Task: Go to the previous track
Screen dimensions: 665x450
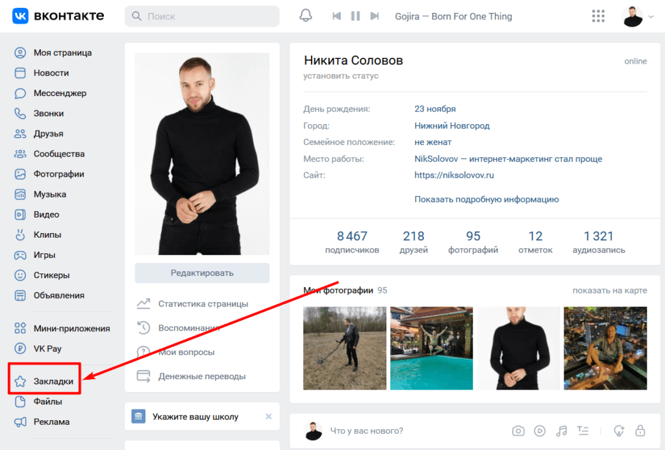Action: click(336, 16)
